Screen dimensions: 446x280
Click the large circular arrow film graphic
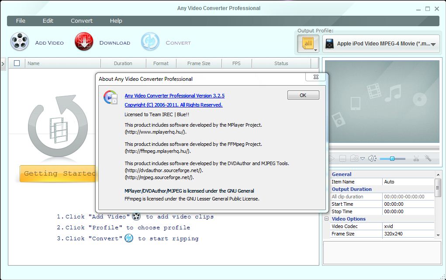pyautogui.click(x=58, y=125)
